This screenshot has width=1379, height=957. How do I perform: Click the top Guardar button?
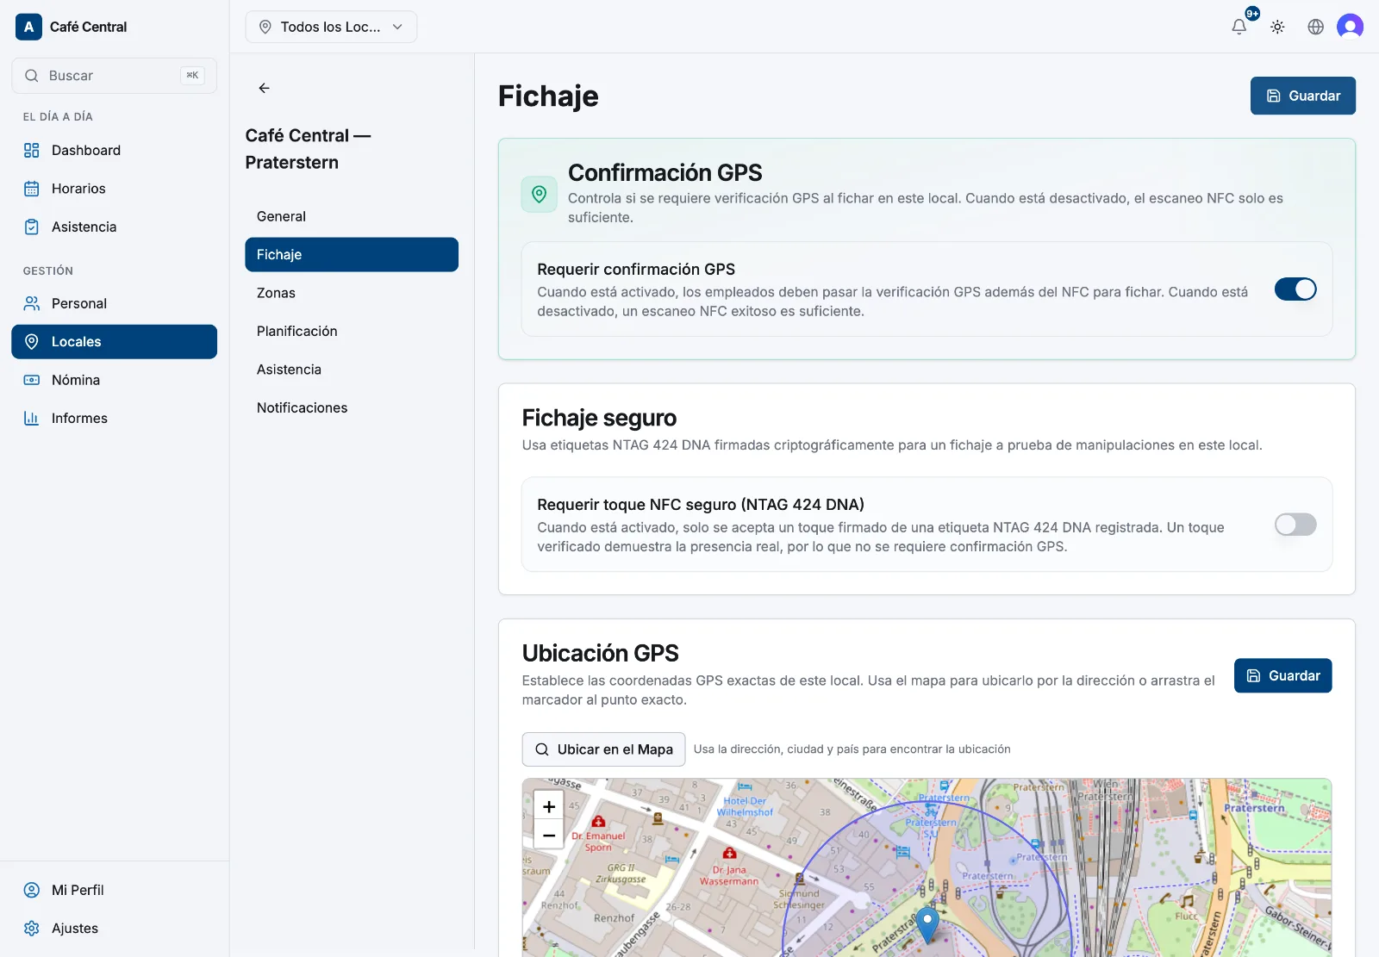pos(1302,96)
